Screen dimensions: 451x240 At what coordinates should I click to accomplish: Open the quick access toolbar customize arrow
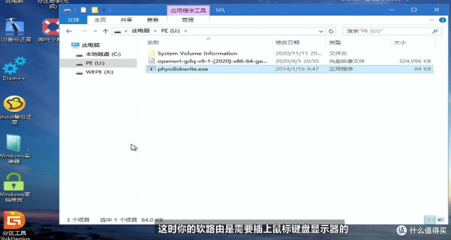(104, 10)
